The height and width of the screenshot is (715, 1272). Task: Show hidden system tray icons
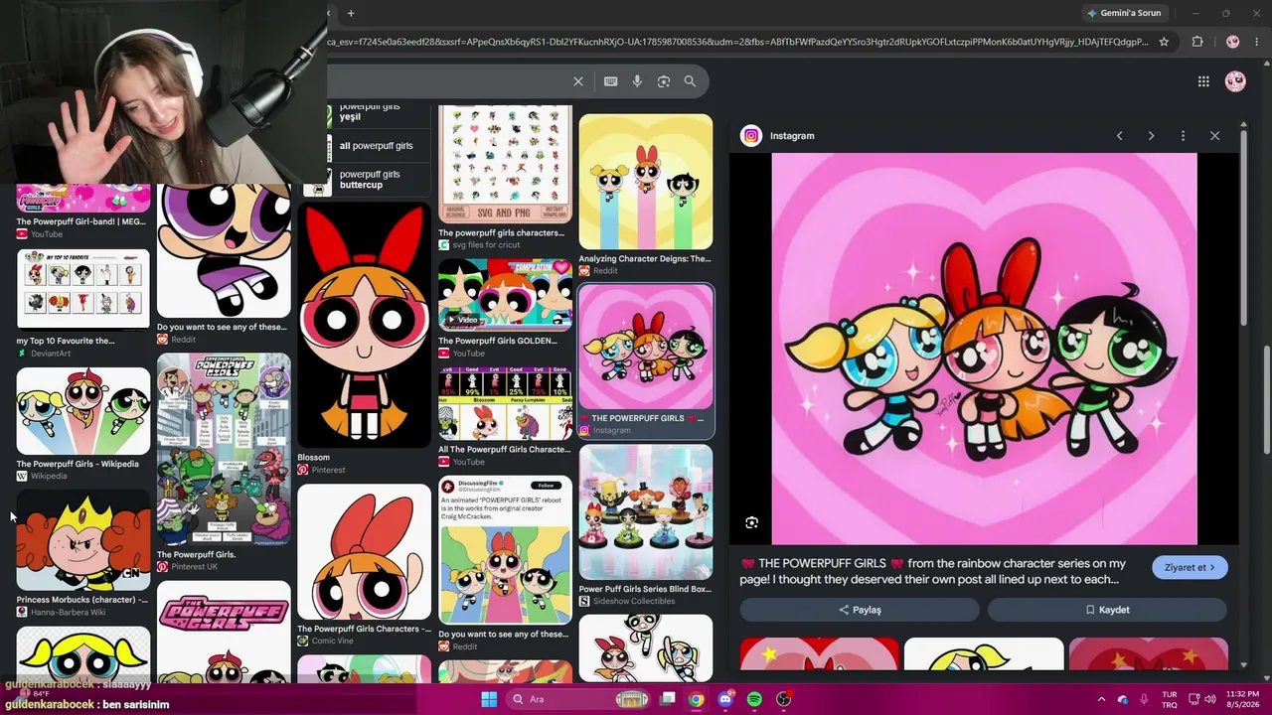[x=1101, y=699]
